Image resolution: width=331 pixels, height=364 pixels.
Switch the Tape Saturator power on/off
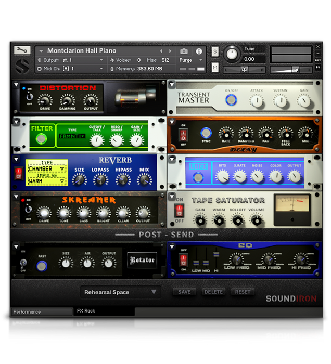click(180, 210)
